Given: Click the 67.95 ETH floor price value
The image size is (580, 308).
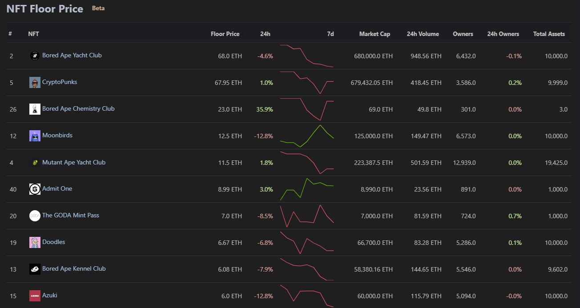Looking at the screenshot, I should click(x=228, y=83).
